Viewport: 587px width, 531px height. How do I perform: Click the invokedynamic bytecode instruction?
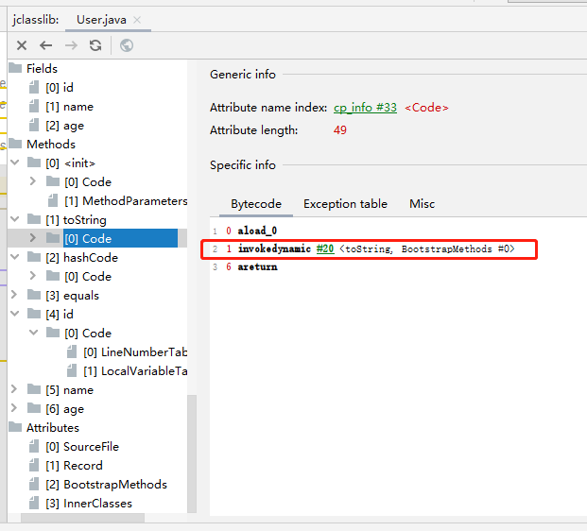tap(274, 248)
